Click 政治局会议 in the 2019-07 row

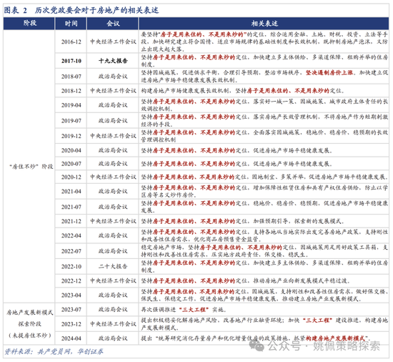(113, 121)
